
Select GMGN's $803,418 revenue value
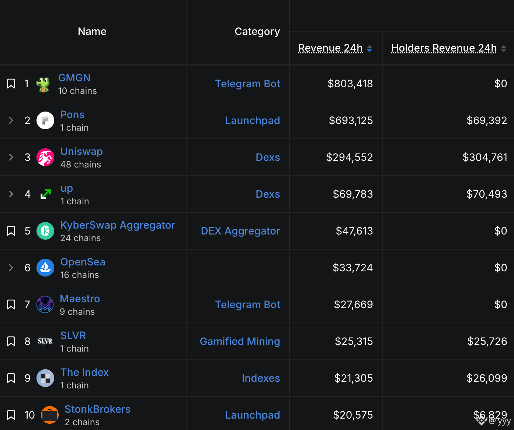350,84
